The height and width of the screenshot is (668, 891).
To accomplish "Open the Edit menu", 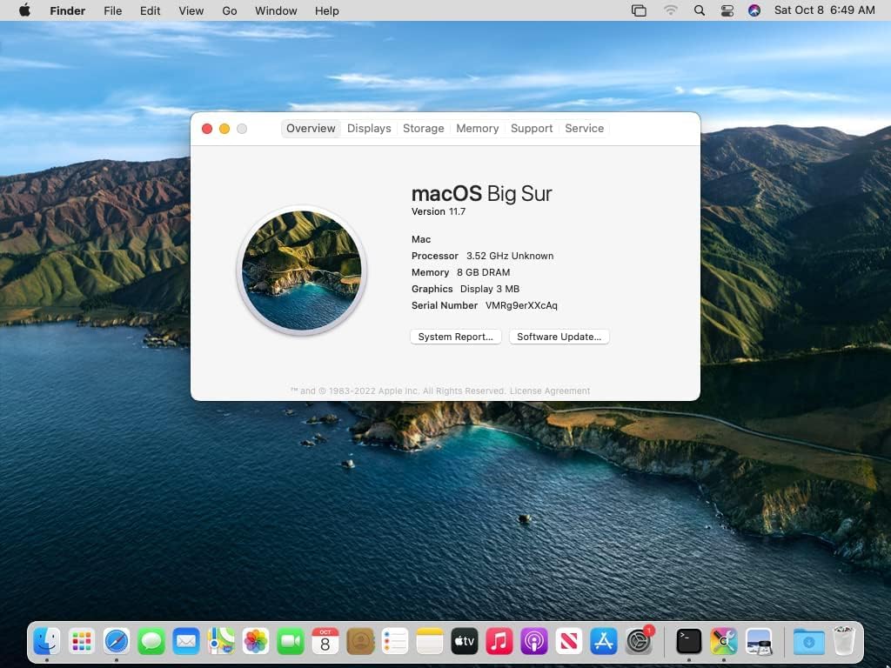I will click(x=150, y=10).
